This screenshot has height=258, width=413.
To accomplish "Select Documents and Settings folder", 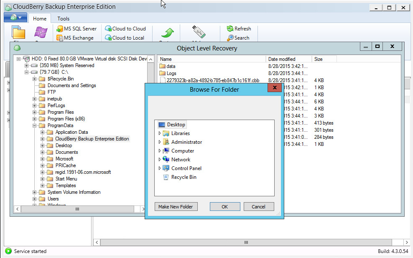I will tap(71, 85).
